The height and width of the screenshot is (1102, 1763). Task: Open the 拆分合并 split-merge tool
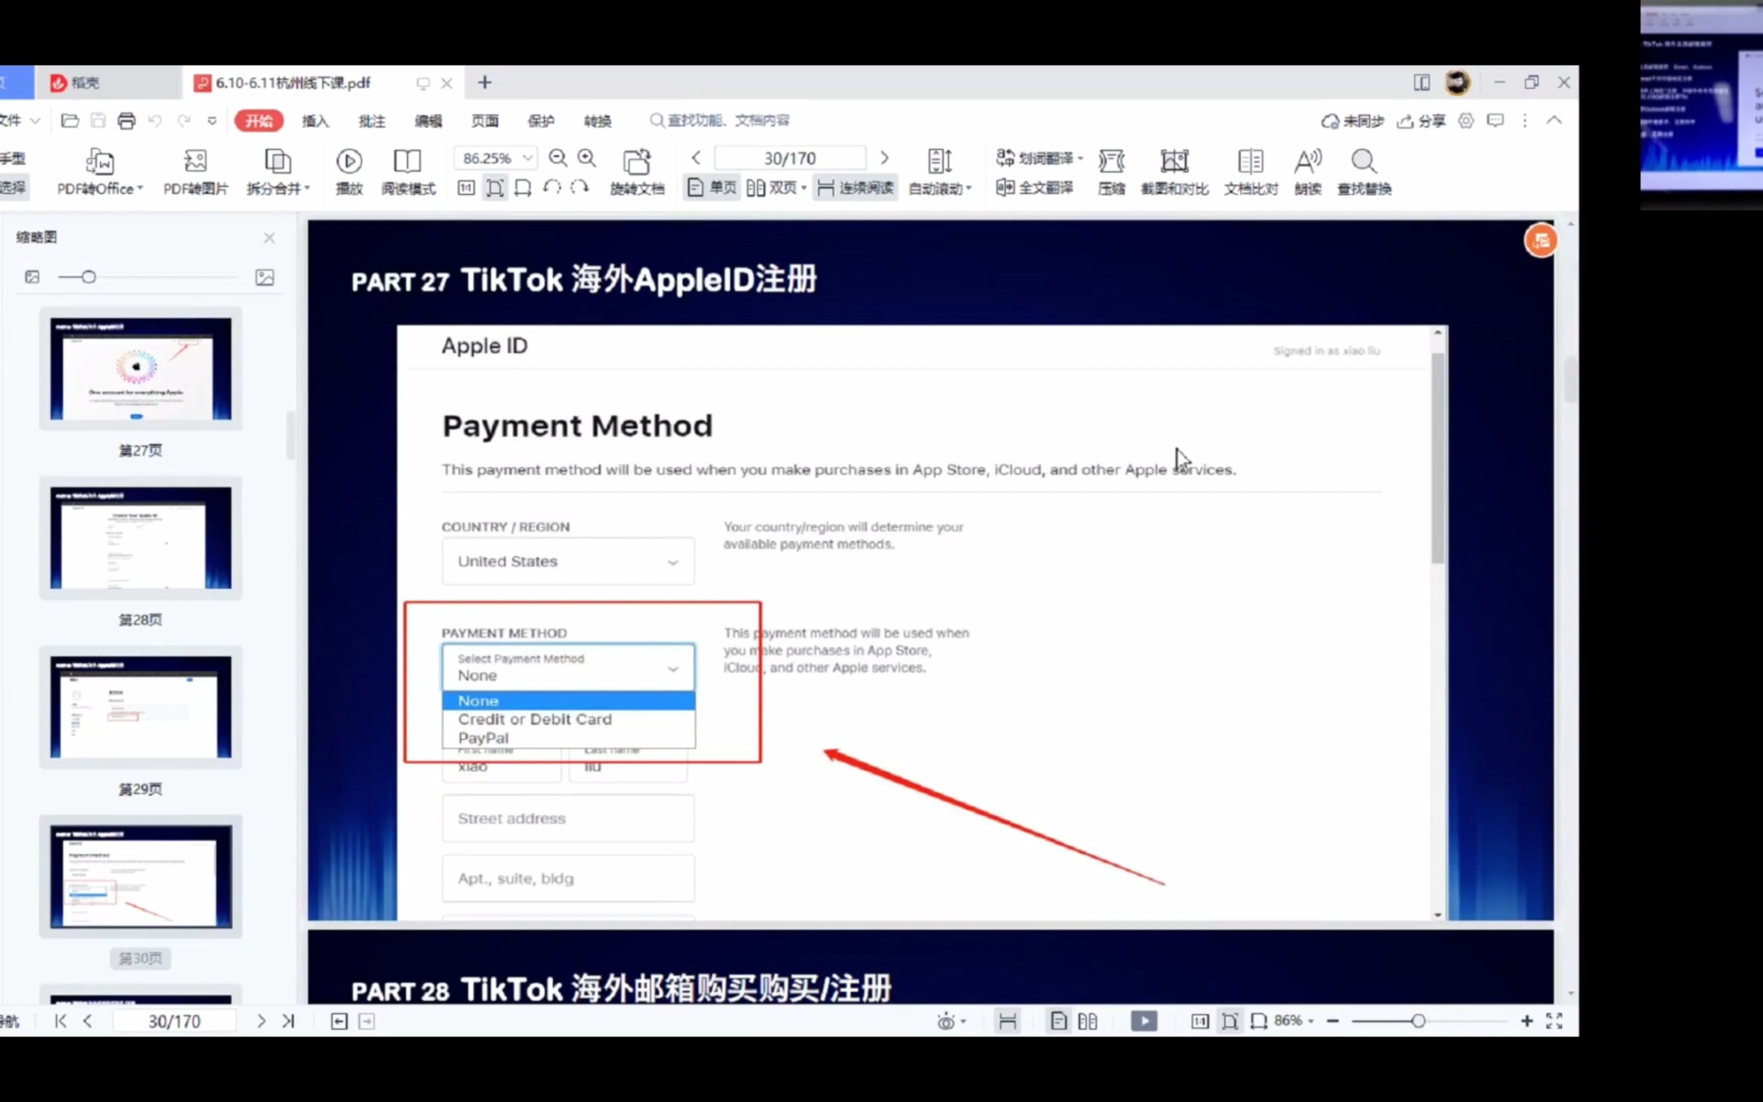tap(278, 173)
